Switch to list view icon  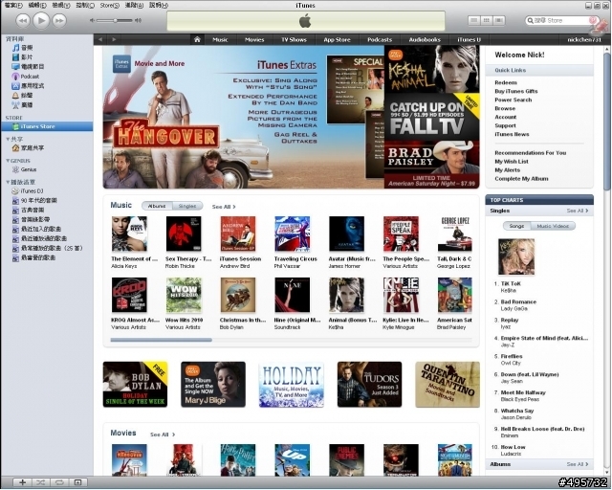[474, 20]
